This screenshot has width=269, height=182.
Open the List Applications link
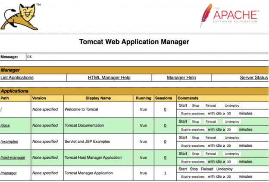[x=17, y=78]
